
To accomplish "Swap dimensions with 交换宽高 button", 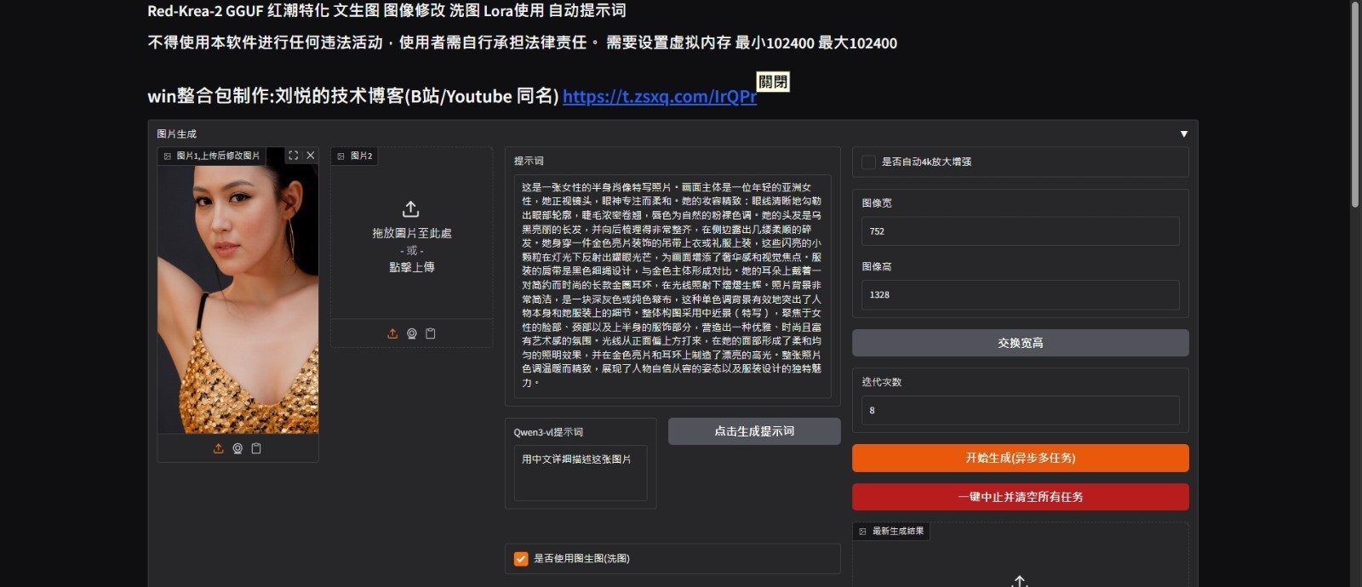I will coord(1021,343).
